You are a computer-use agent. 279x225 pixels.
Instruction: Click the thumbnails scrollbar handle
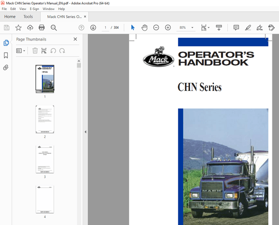click(79, 65)
